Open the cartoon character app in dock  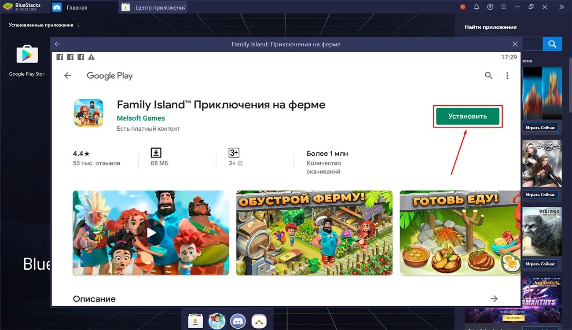pos(216,321)
